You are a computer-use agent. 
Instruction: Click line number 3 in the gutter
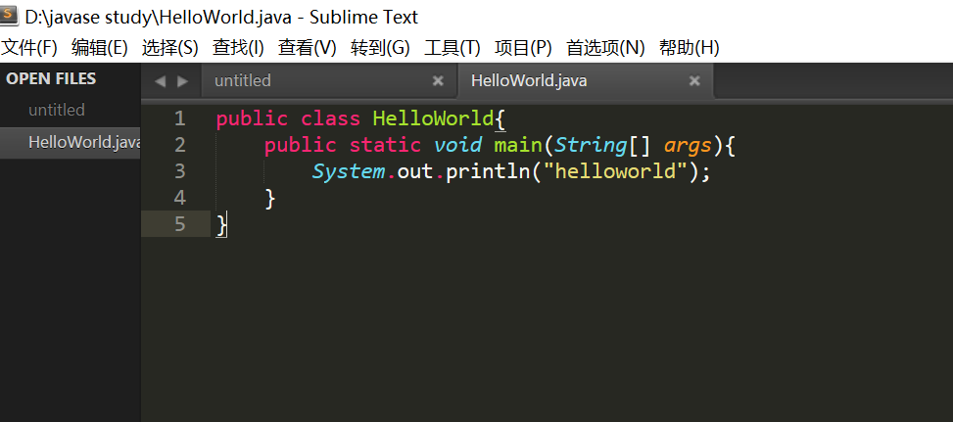pos(179,171)
